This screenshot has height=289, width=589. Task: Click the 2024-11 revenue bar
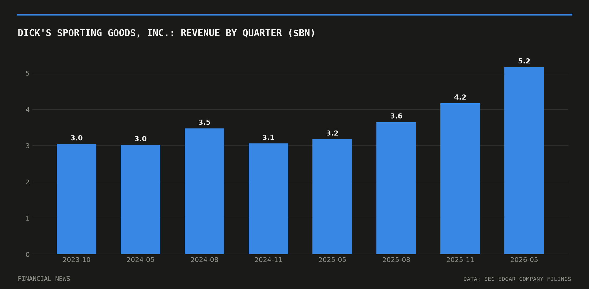269,199
